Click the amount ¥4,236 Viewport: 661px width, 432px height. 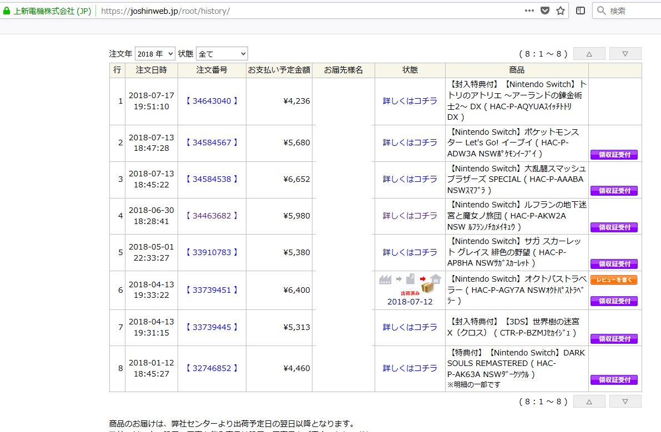297,101
